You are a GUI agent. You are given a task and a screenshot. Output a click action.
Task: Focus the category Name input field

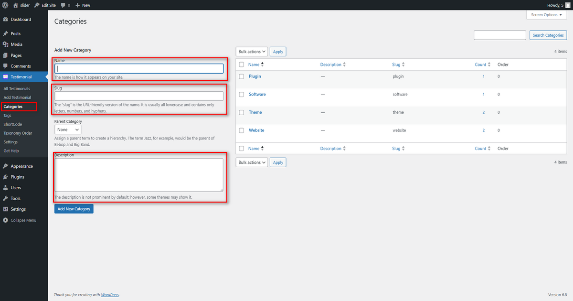(139, 69)
